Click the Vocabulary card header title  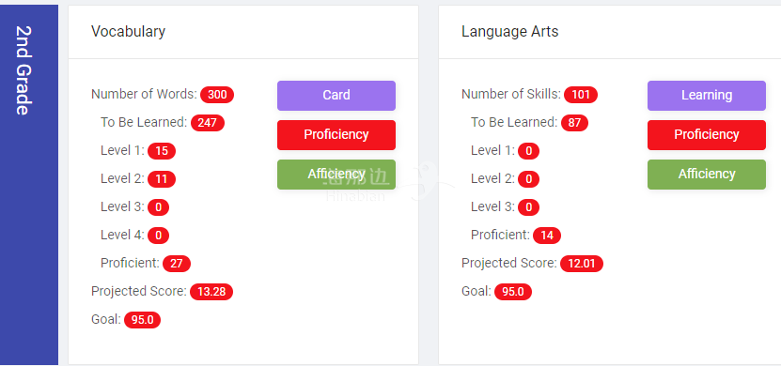[x=128, y=31]
